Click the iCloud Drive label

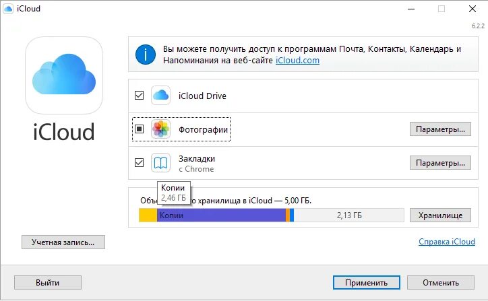pos(202,96)
